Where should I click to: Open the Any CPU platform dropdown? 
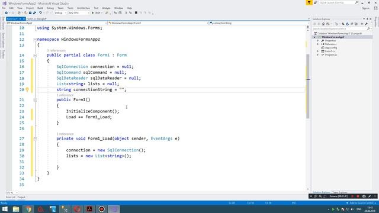point(79,13)
